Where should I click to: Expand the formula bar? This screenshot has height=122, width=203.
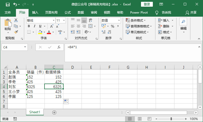pos(199,47)
